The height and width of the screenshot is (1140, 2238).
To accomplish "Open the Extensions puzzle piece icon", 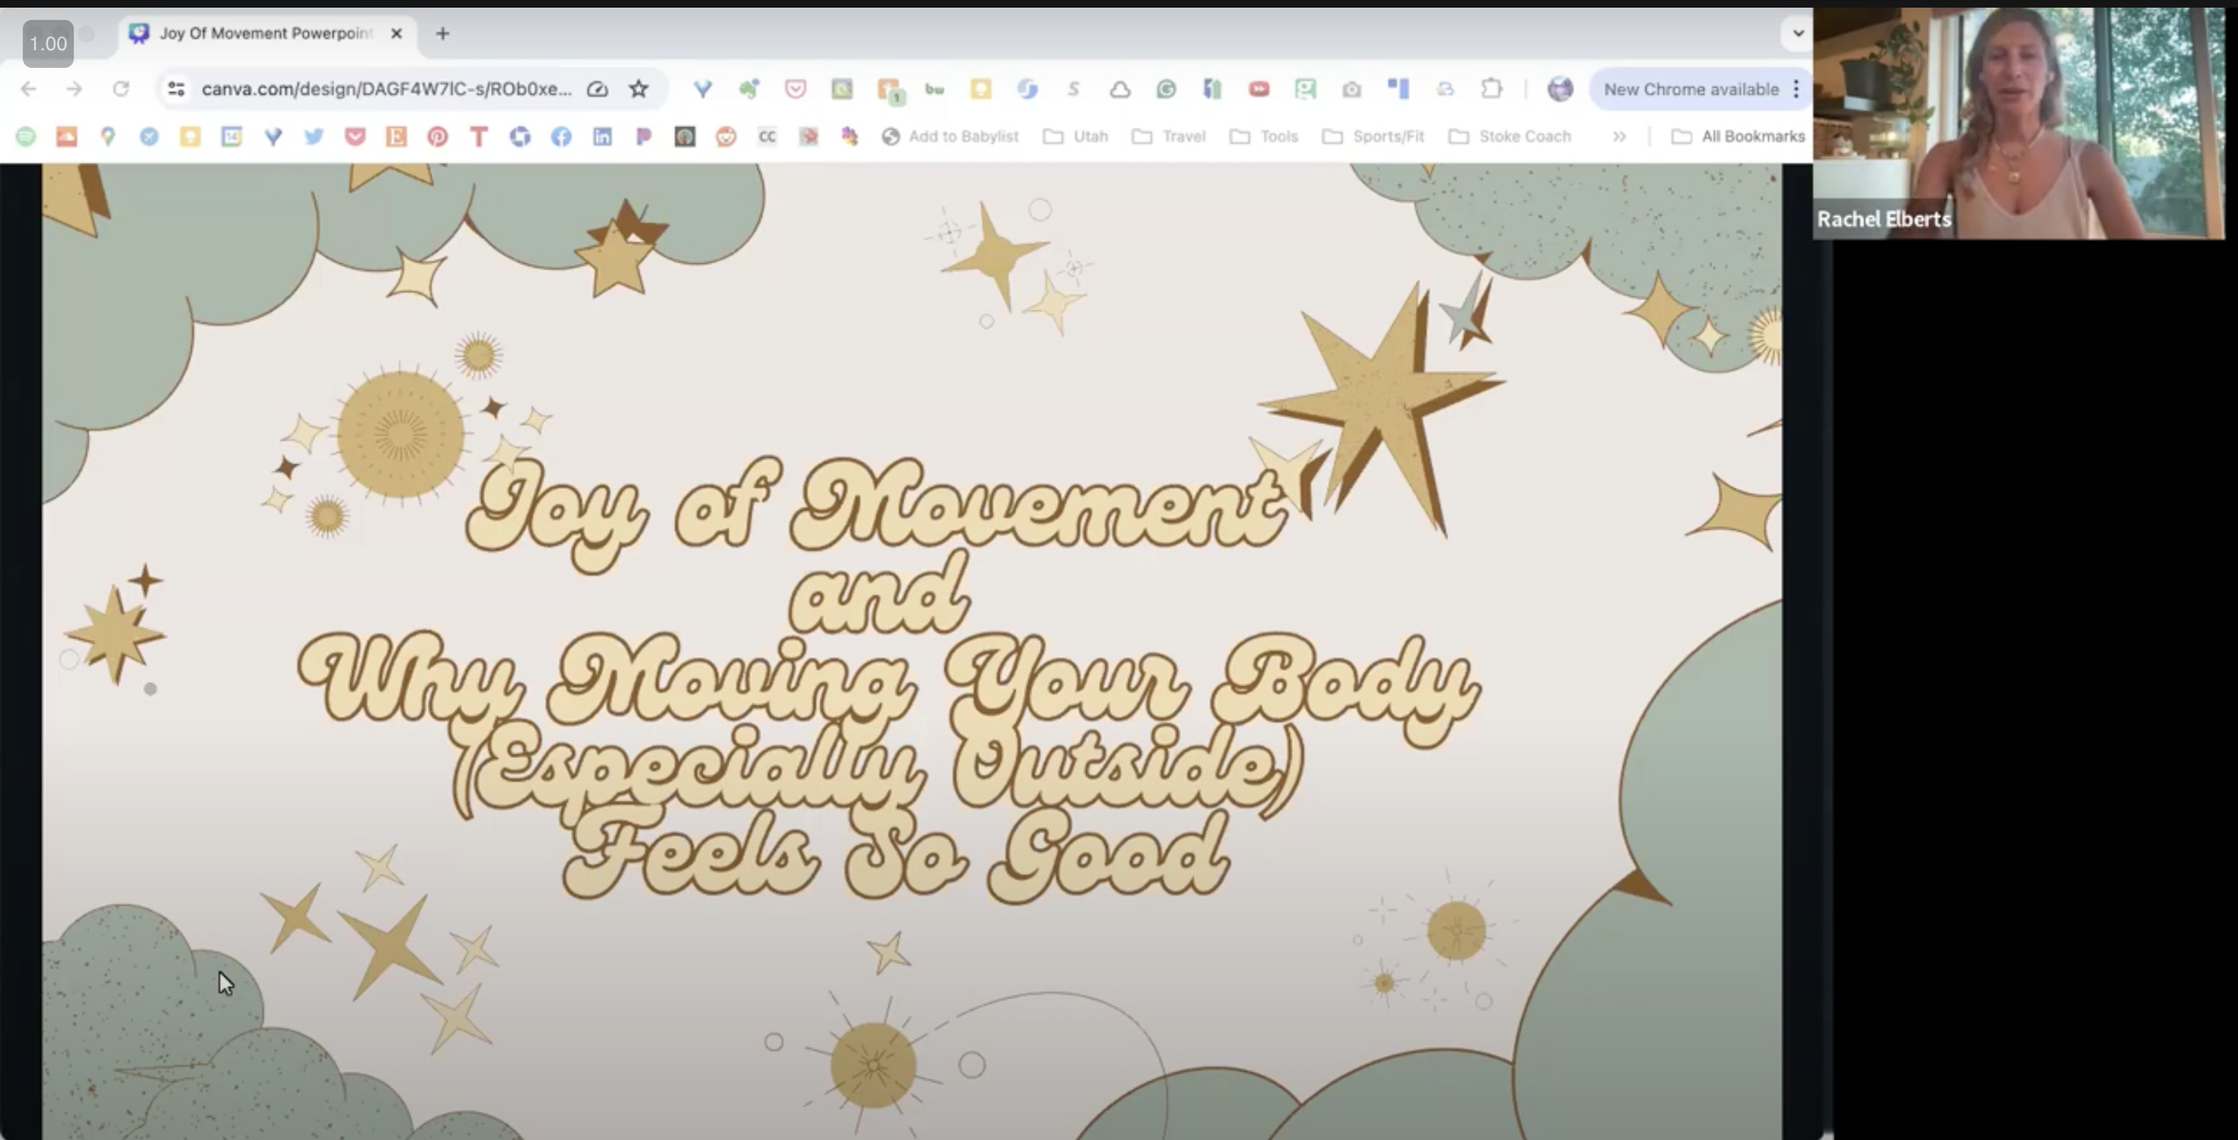I will [x=1491, y=89].
